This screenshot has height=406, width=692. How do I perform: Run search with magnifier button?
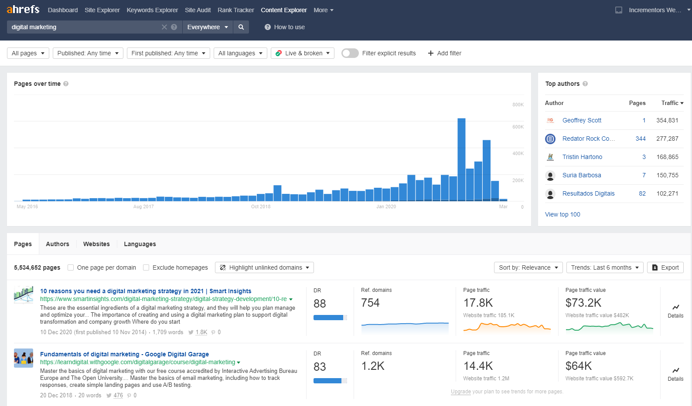pos(241,27)
